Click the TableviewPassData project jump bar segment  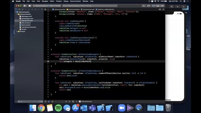coord(59,9)
